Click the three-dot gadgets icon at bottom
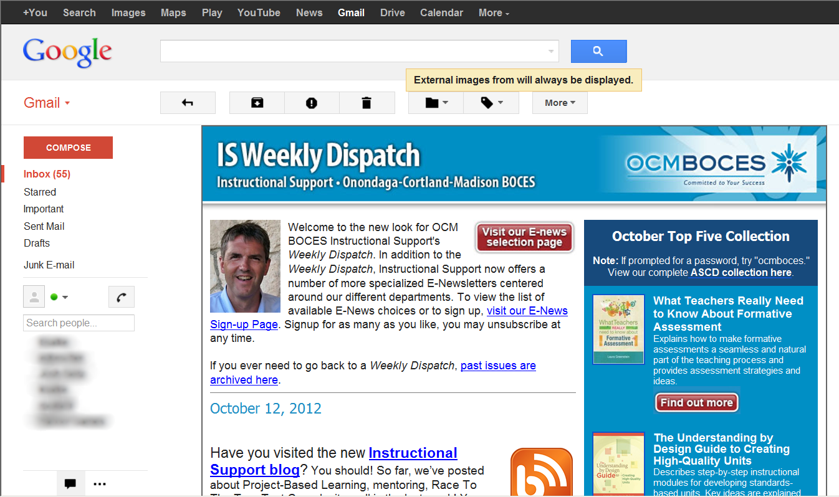Image resolution: width=839 pixels, height=497 pixels. [x=100, y=483]
